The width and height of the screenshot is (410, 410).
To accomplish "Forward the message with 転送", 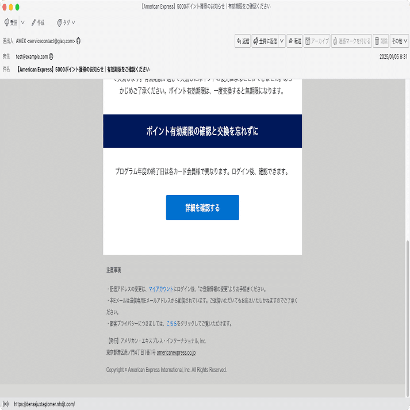I will [294, 41].
